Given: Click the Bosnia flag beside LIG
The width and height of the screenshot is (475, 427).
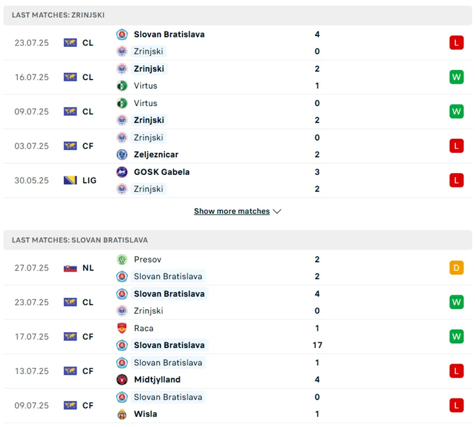Looking at the screenshot, I should [x=71, y=180].
